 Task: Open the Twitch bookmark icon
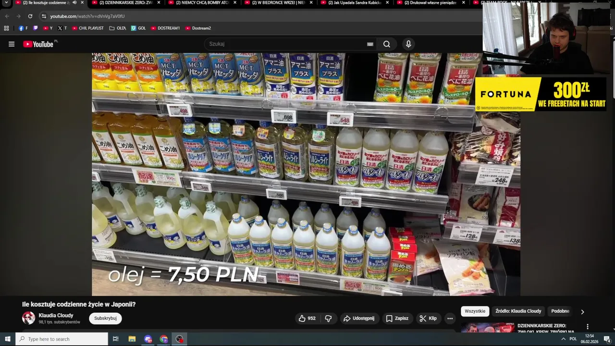tap(35, 28)
